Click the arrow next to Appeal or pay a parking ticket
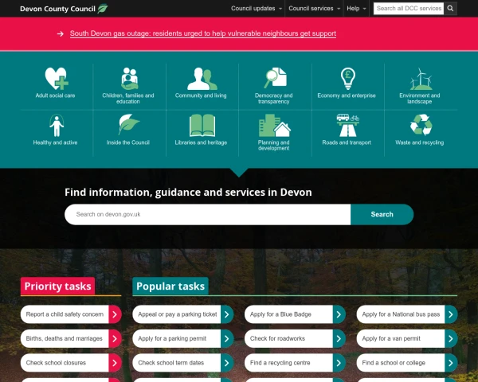The width and height of the screenshot is (478, 382). 227,314
